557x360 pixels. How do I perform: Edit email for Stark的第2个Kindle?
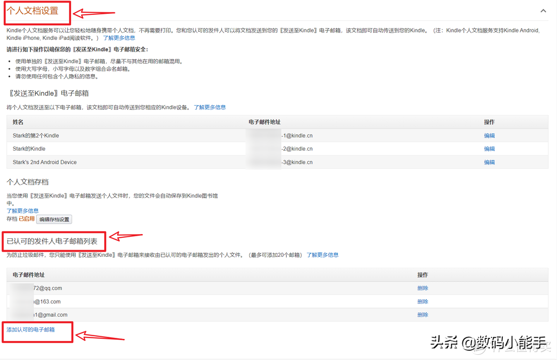[x=489, y=136]
